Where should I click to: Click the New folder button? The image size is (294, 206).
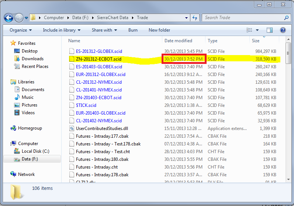(159, 30)
